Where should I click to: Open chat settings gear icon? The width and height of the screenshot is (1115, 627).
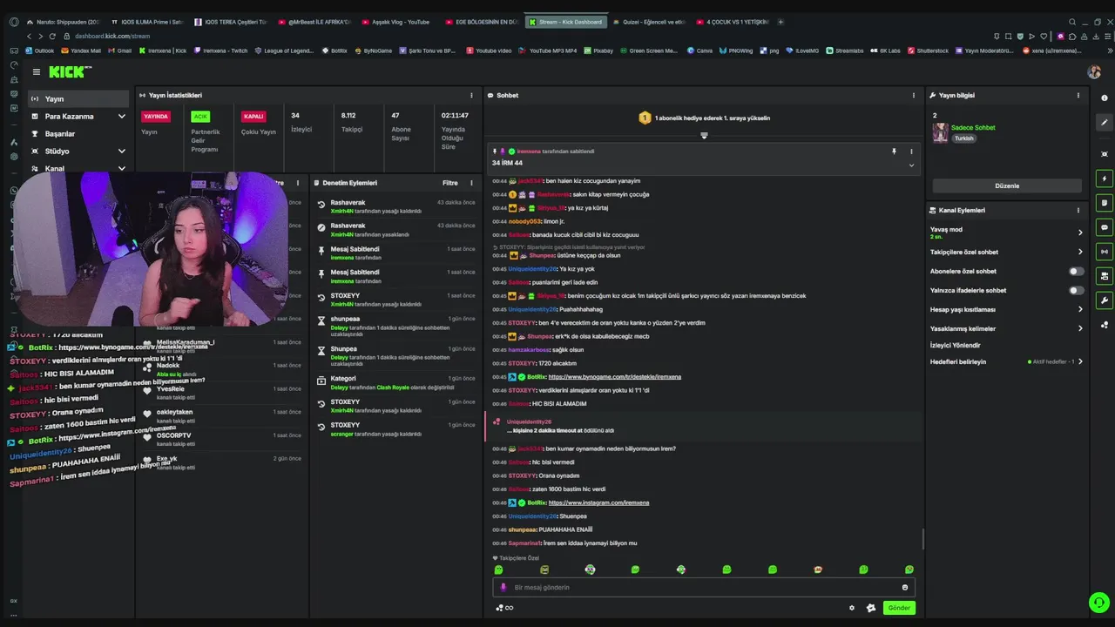[x=852, y=608]
